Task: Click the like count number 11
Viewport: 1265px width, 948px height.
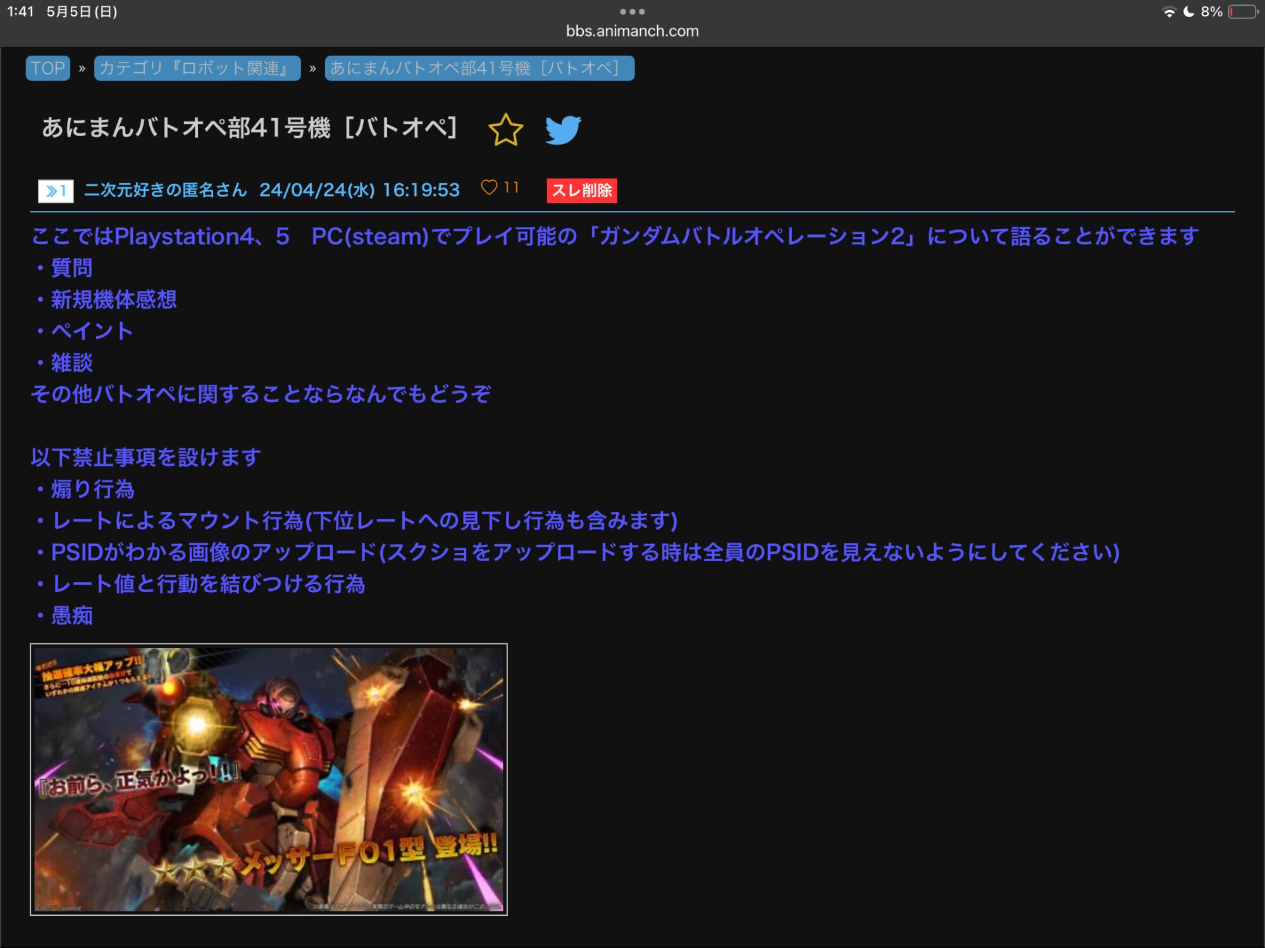Action: pyautogui.click(x=511, y=188)
